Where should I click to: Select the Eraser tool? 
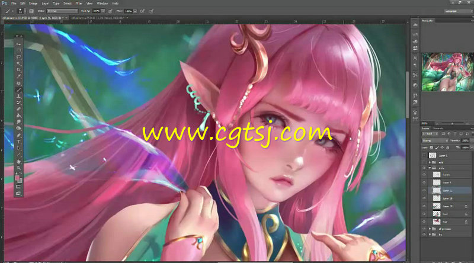(19, 109)
